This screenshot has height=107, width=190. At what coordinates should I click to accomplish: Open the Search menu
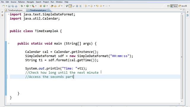click(x=38, y=2)
